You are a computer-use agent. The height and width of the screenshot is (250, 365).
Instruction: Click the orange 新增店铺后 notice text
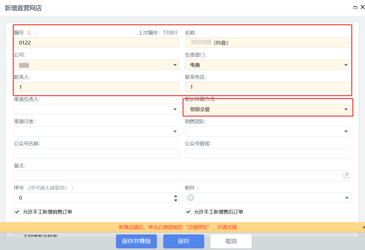178,227
